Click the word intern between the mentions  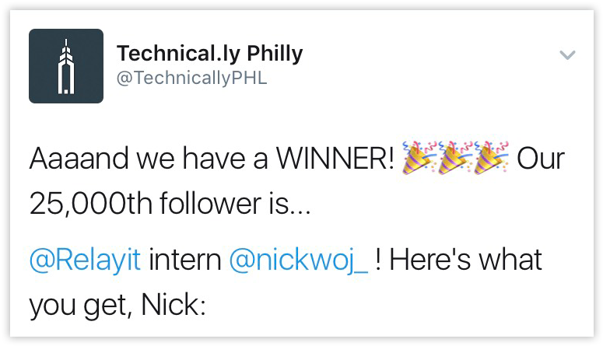[x=185, y=260]
